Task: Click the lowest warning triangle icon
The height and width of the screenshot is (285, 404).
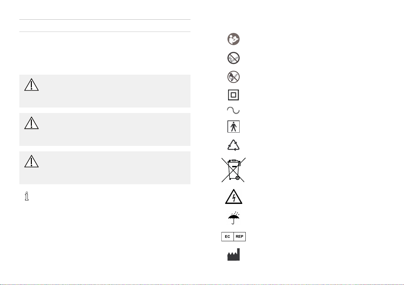Action: 32,161
